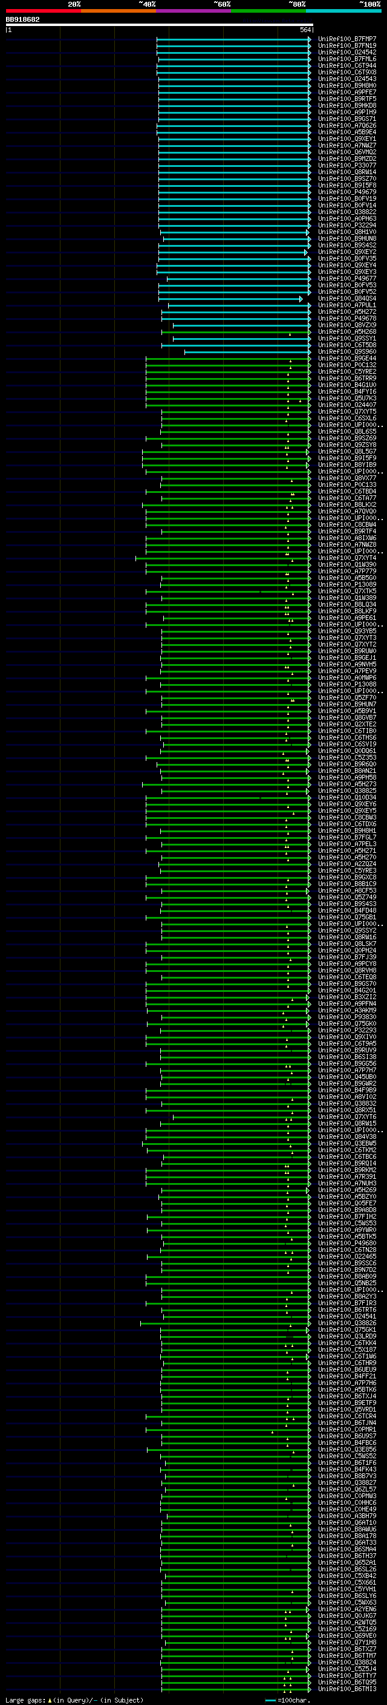Select the UniRef100_A5H268 label
Viewport: 387px width, 1705px height.
(347, 331)
